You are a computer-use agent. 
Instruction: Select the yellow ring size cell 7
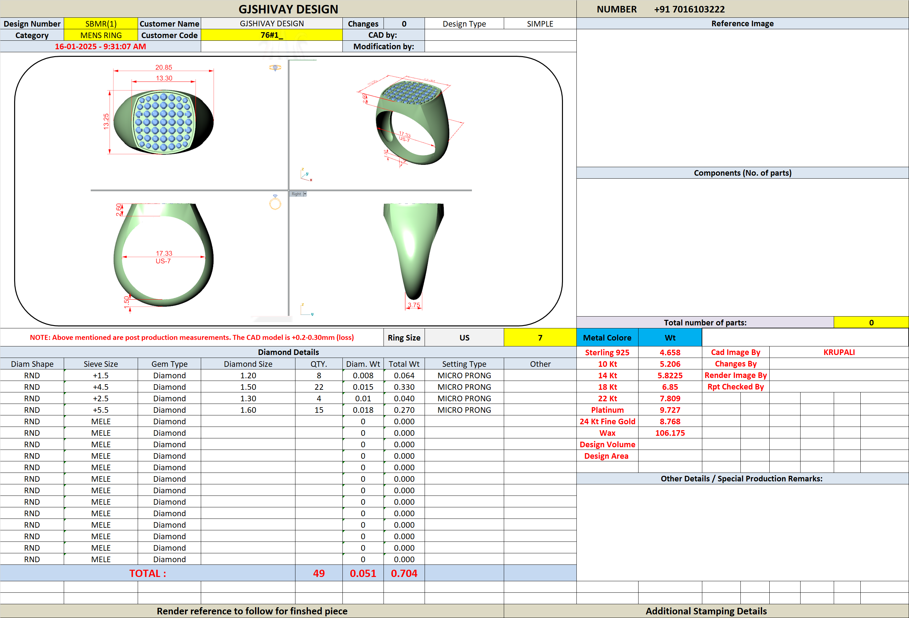pos(540,337)
